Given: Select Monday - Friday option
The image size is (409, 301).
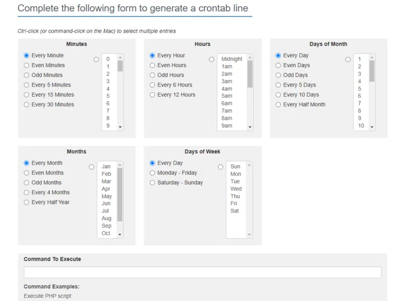Looking at the screenshot, I should 152,173.
